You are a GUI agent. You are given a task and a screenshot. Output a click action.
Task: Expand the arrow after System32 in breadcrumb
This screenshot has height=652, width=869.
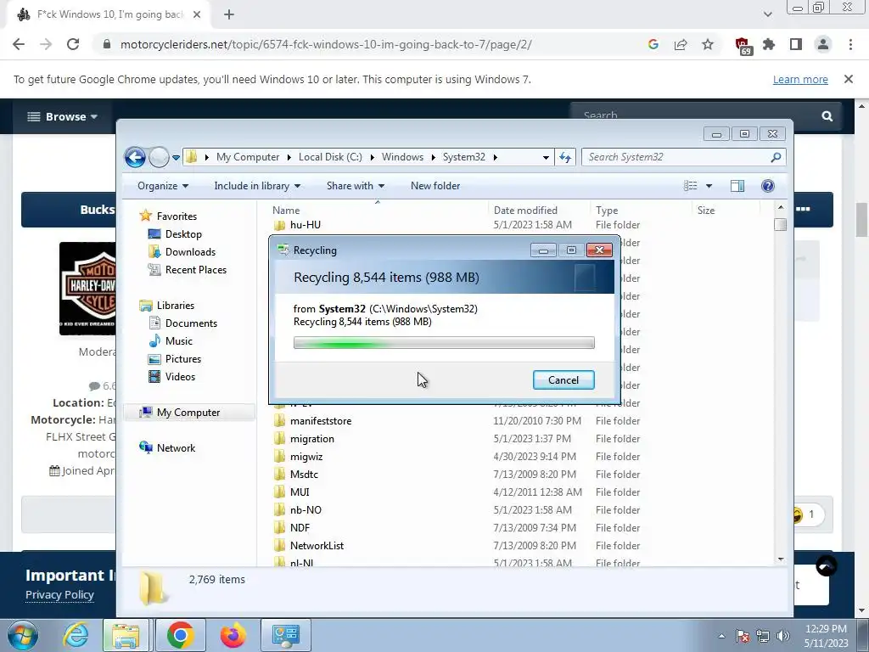(495, 157)
